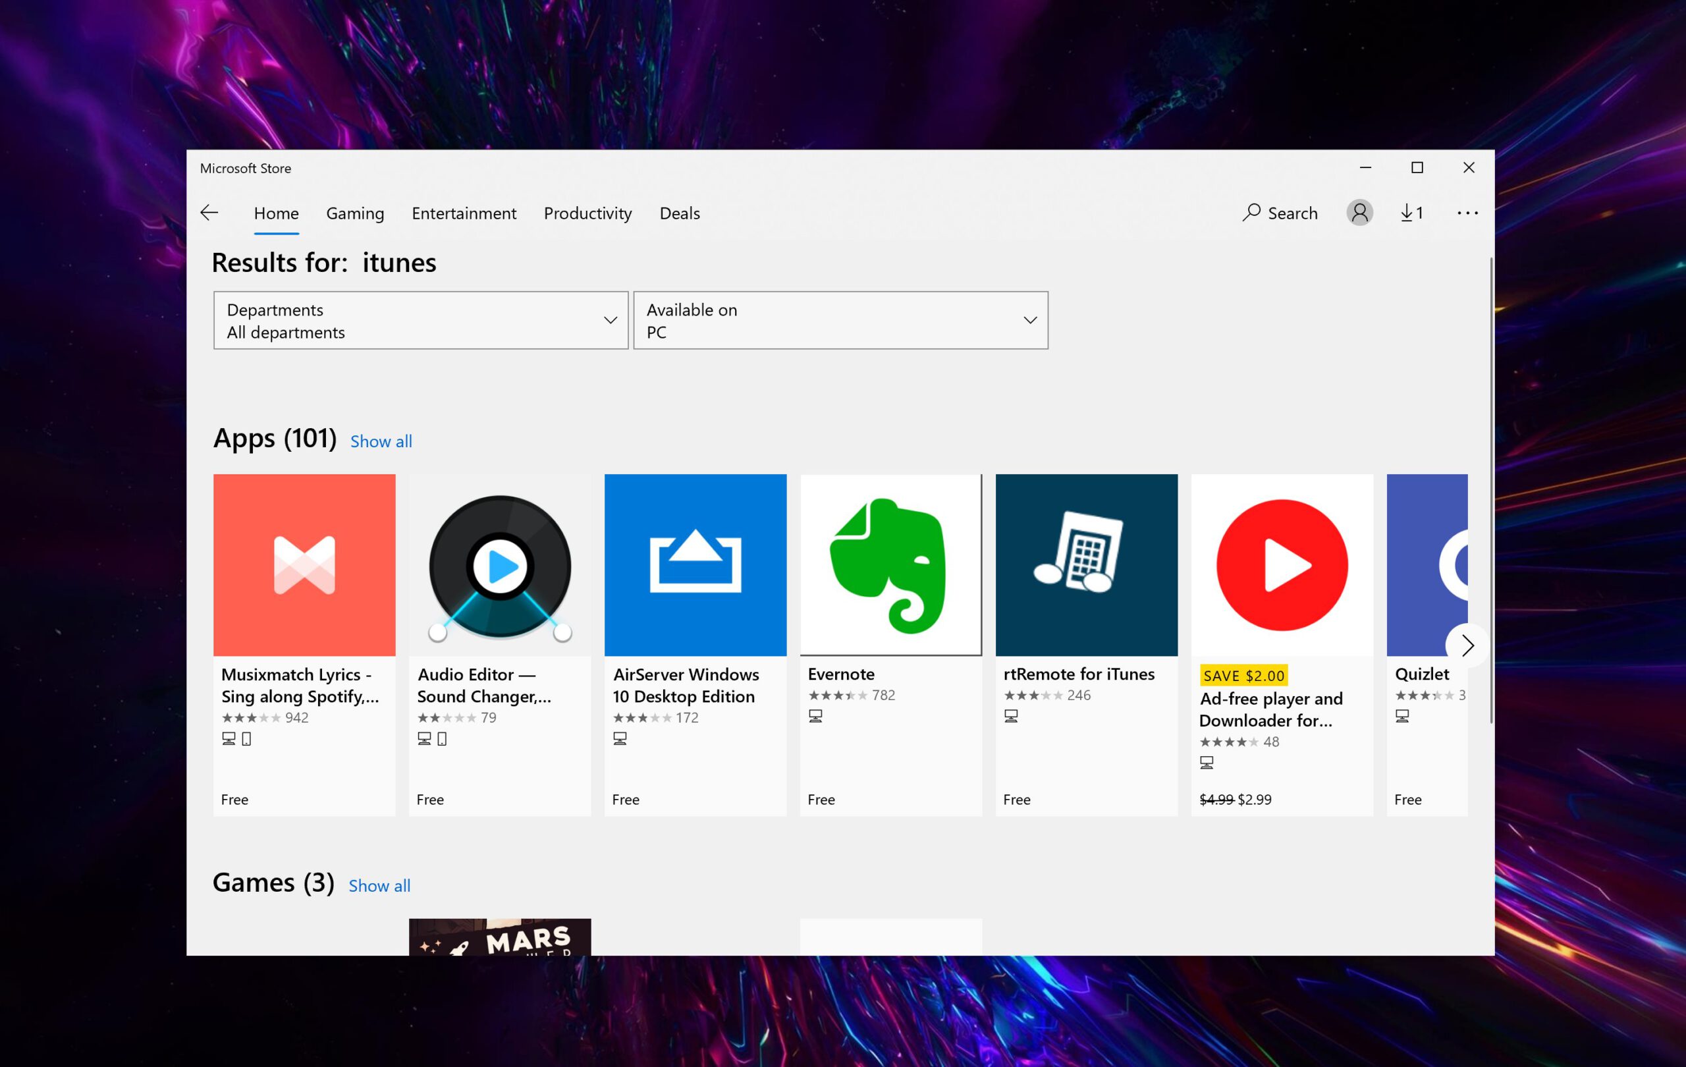Viewport: 1686px width, 1067px height.
Task: Expand the Available on PC dropdown
Action: click(840, 321)
